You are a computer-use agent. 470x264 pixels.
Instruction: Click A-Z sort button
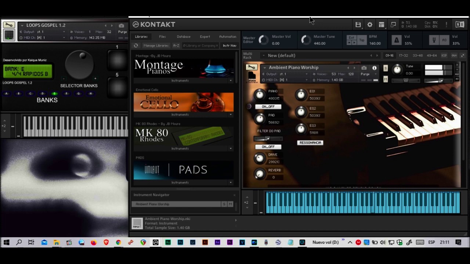pos(176,45)
